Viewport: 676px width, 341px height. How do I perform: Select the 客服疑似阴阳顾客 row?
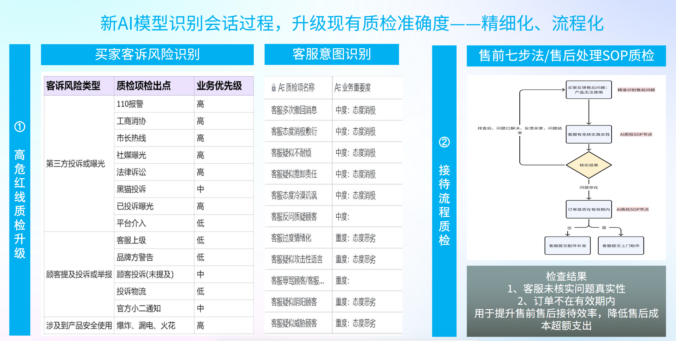tap(333, 302)
